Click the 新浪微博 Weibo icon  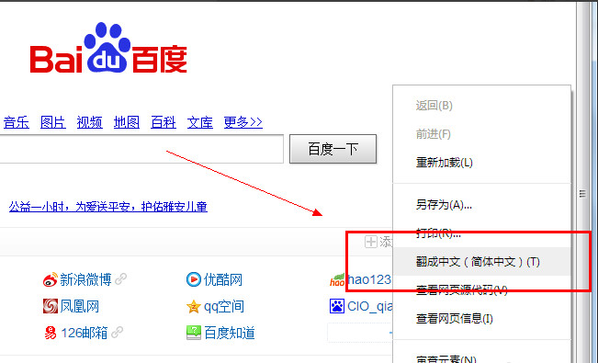click(50, 279)
